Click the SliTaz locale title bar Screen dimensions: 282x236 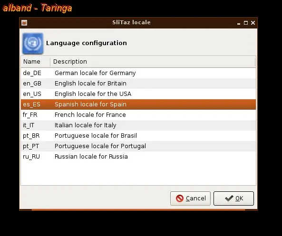131,23
